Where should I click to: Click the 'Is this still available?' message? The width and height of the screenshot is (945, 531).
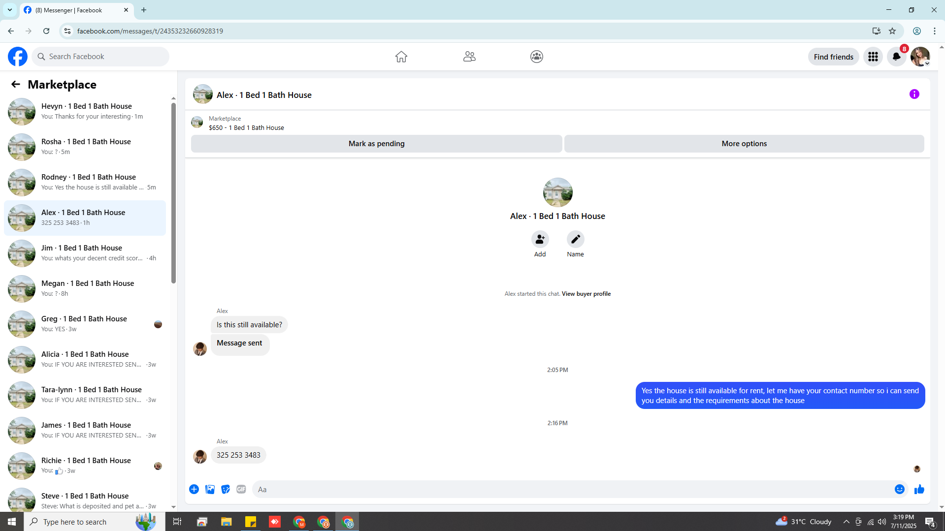point(249,325)
